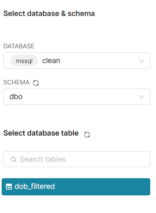Click the magnifier icon in Search tables
Image resolution: width=156 pixels, height=213 pixels.
14,159
